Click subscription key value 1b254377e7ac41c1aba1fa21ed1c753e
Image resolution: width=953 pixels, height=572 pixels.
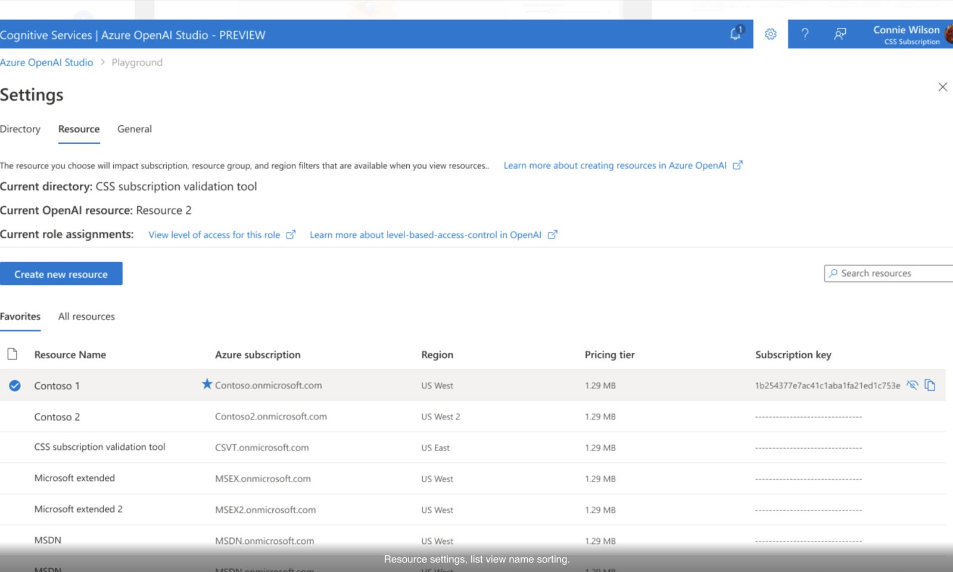pos(827,386)
